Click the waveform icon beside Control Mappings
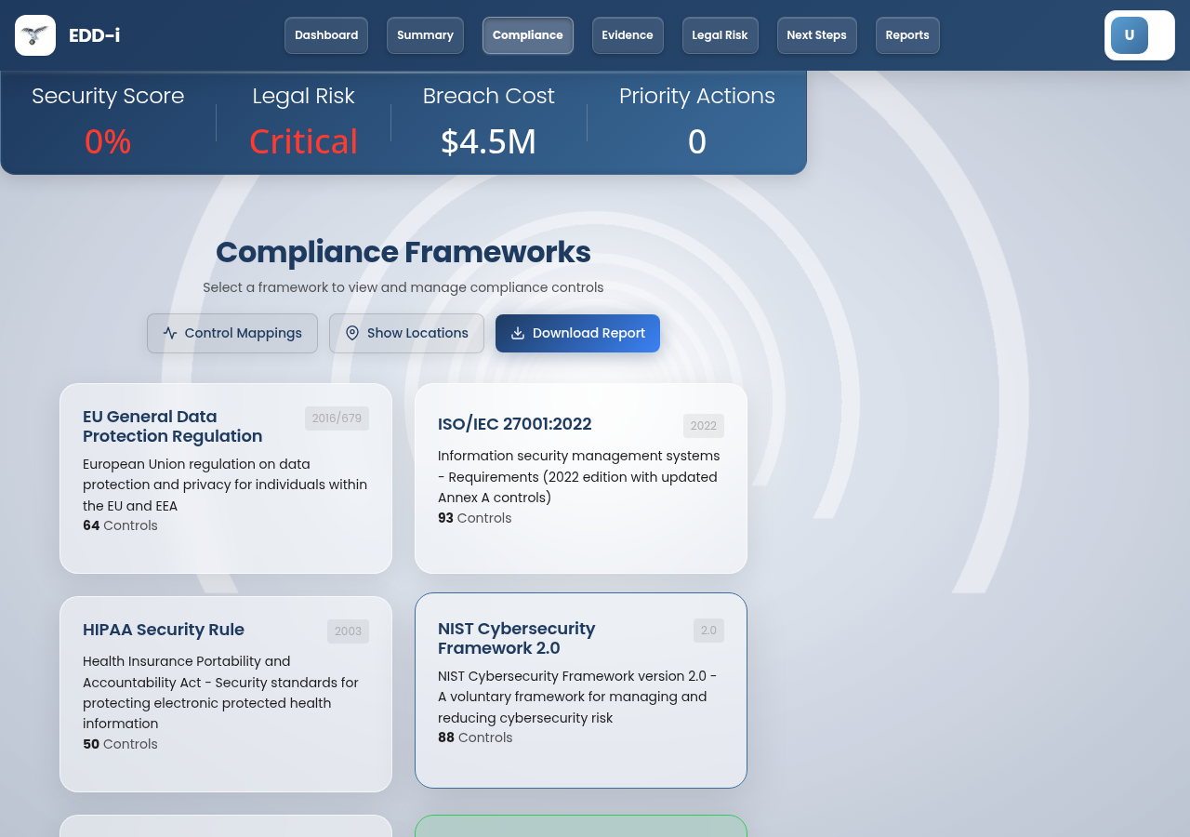1190x837 pixels. pyautogui.click(x=168, y=332)
